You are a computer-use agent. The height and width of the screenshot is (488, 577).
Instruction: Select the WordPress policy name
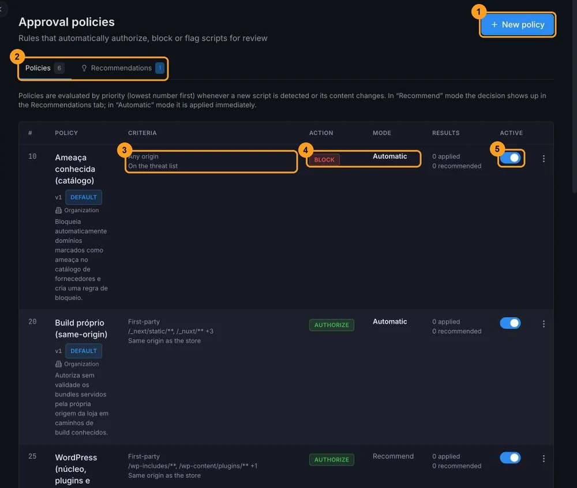[x=76, y=469]
